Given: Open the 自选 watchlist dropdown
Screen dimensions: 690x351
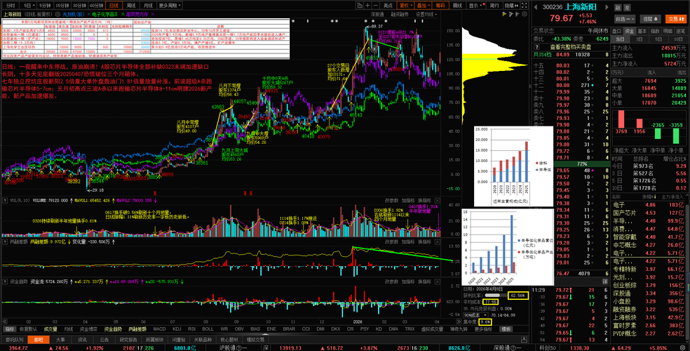Looking at the screenshot, I should (x=625, y=19).
